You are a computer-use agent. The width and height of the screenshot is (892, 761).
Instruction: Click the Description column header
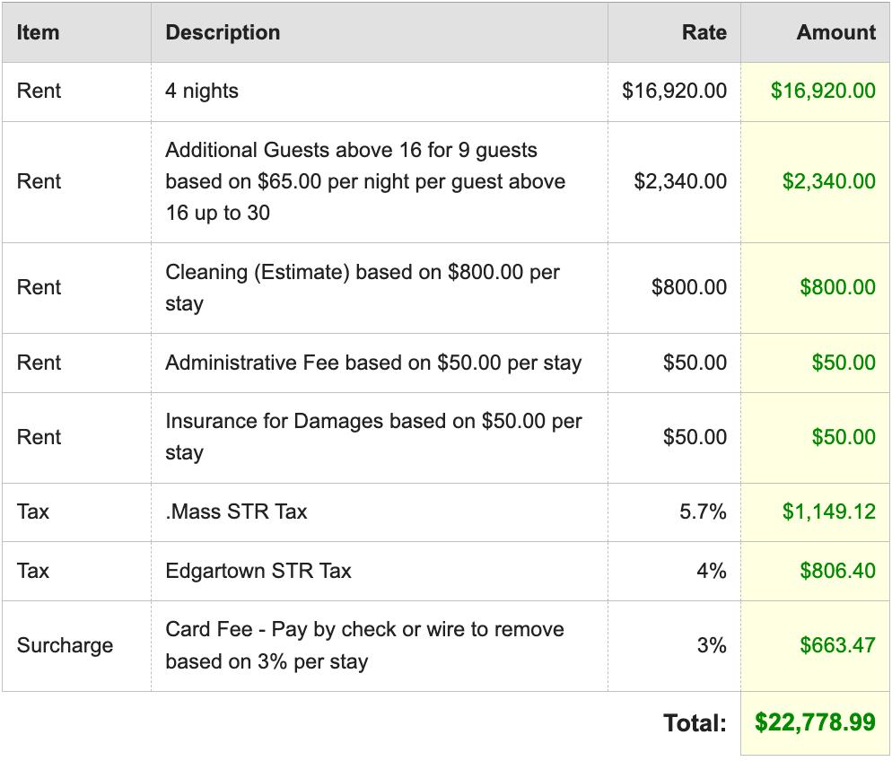[x=223, y=32]
